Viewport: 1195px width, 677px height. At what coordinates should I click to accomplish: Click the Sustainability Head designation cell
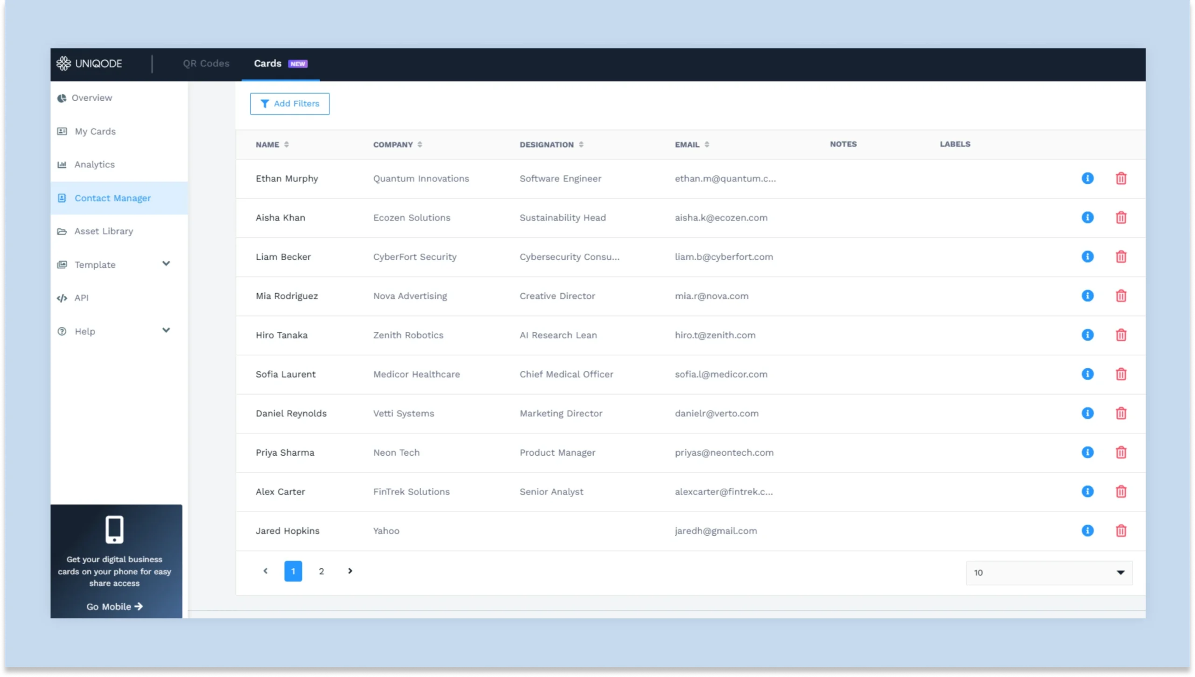click(x=562, y=218)
